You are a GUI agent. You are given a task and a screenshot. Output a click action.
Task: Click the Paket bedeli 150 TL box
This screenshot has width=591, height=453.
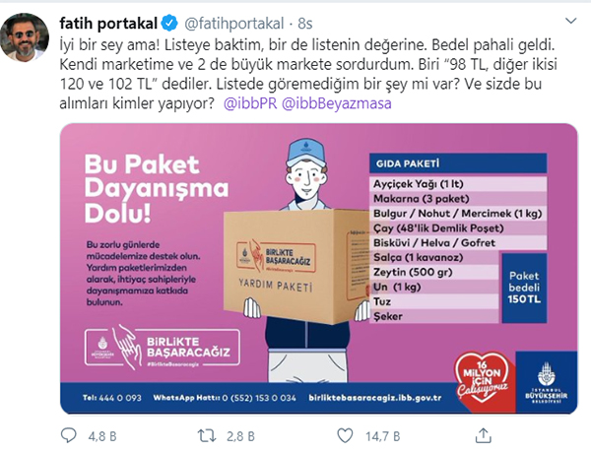524,288
